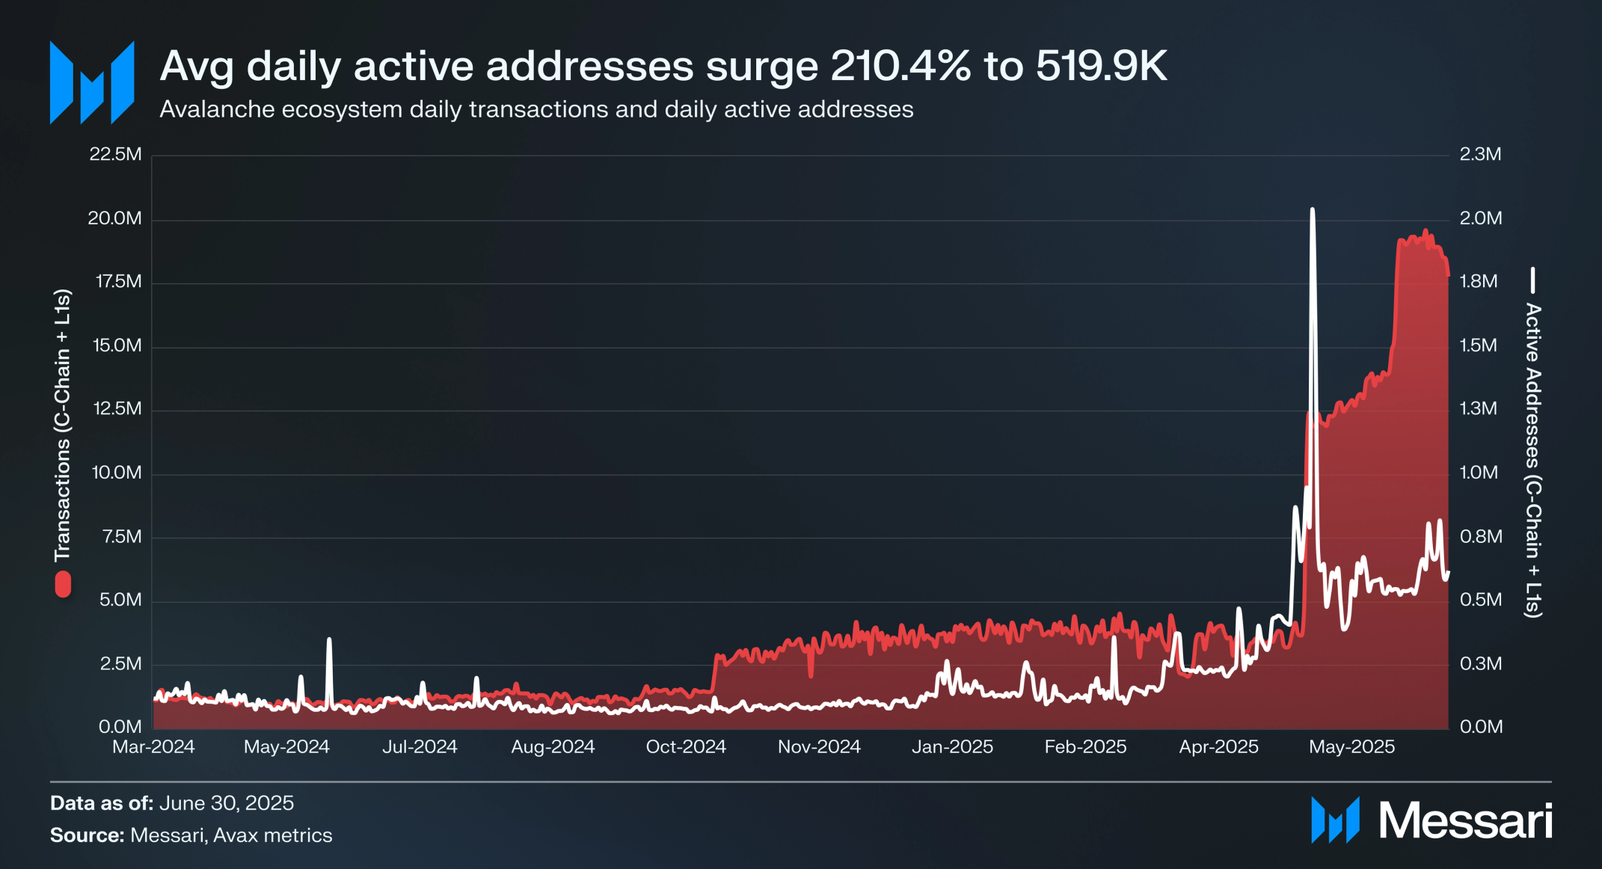This screenshot has width=1602, height=869.
Task: Select the Active Addresses (C-Chain + L1s) axis label
Action: 1532,460
